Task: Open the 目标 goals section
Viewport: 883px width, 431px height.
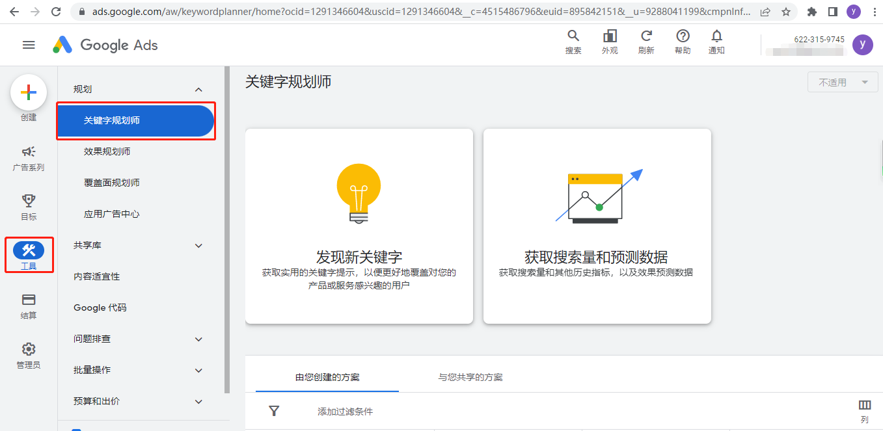Action: pyautogui.click(x=29, y=207)
